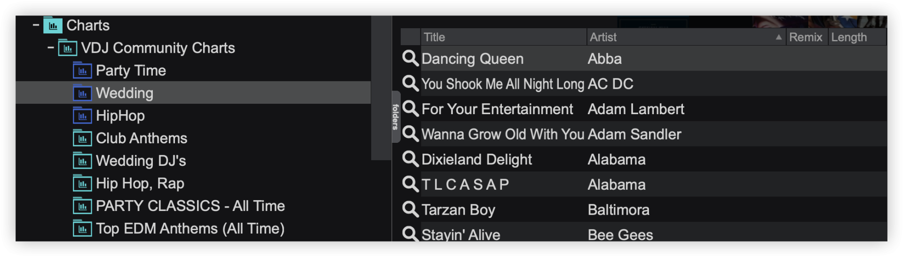Open Top EDM Anthems (All Time) chart

point(190,228)
